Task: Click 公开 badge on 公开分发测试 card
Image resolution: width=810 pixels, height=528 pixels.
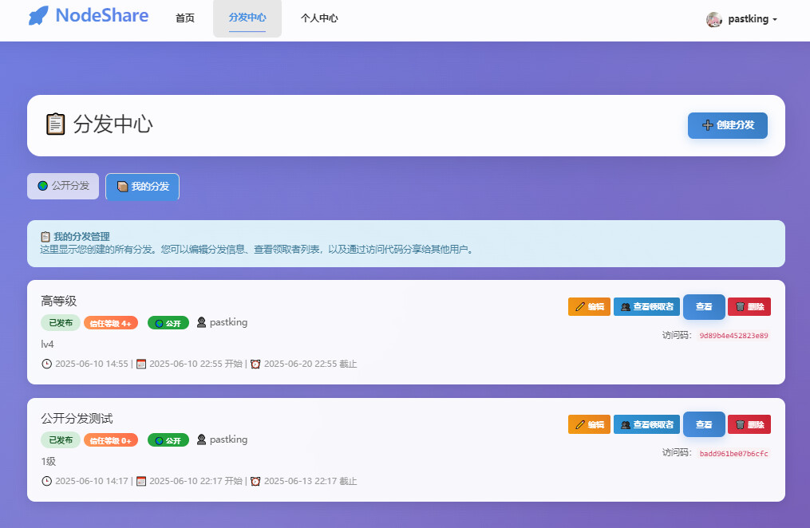Action: tap(168, 440)
